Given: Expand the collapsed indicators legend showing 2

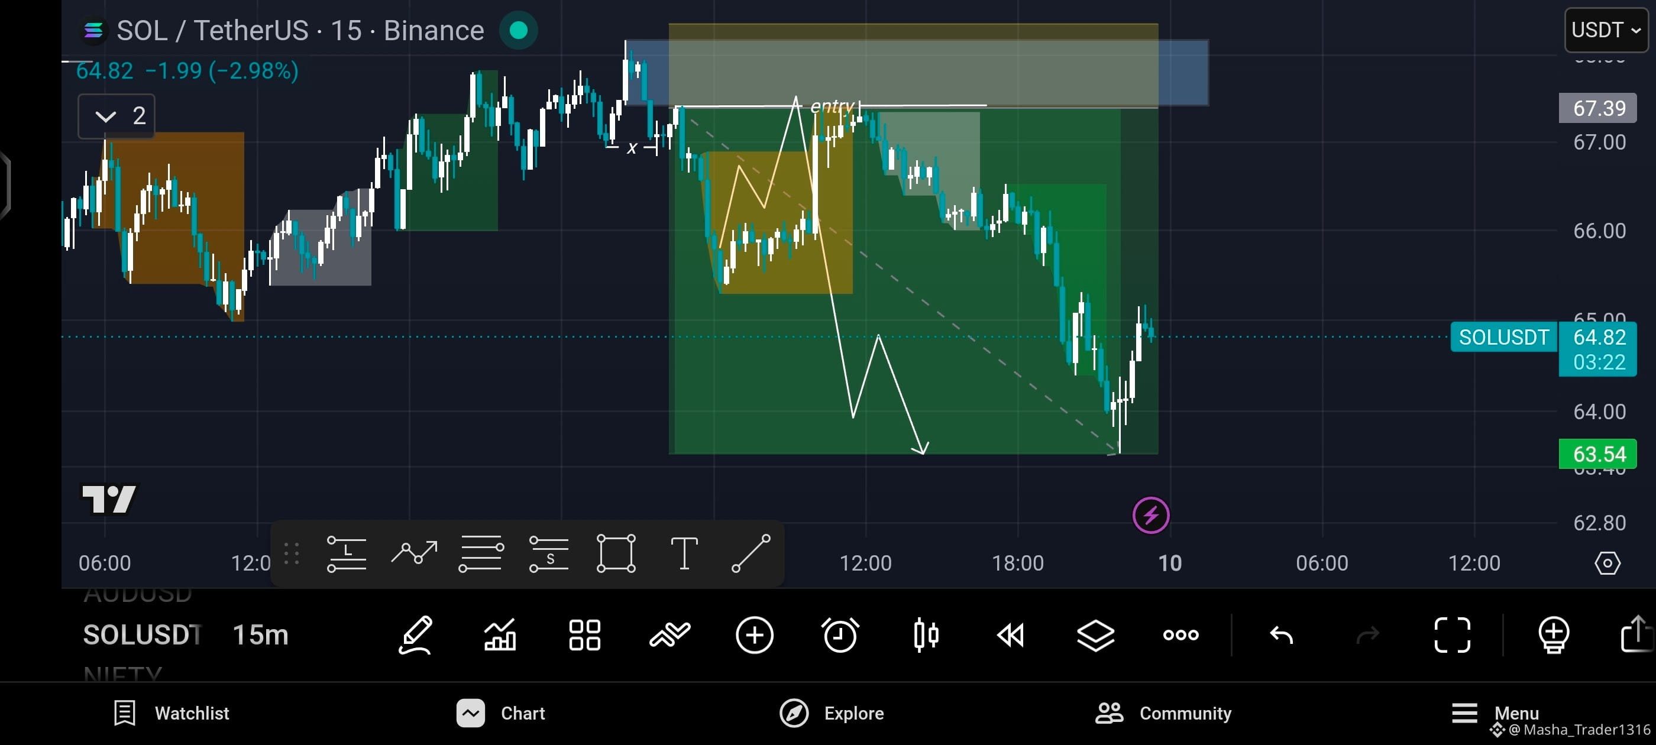Looking at the screenshot, I should click(x=117, y=116).
